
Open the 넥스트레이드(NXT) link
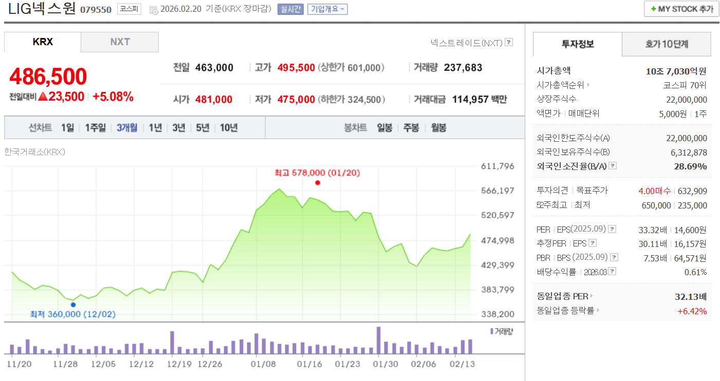click(x=467, y=43)
